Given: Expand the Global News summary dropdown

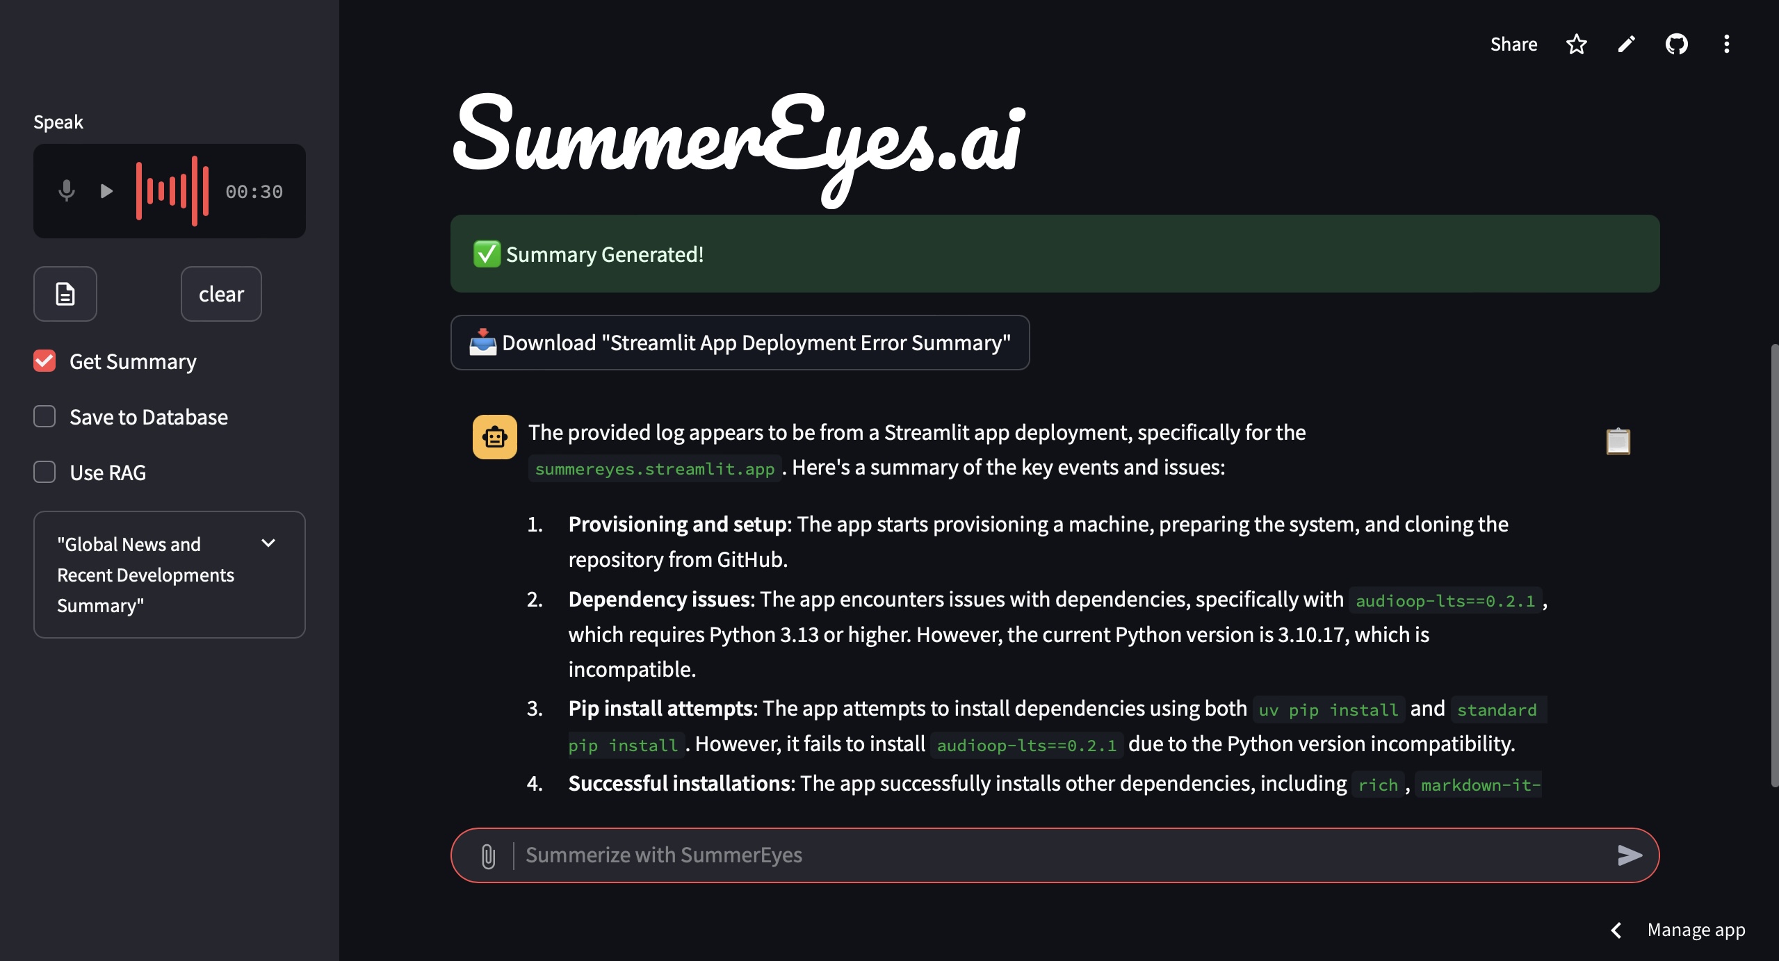Looking at the screenshot, I should coord(269,543).
